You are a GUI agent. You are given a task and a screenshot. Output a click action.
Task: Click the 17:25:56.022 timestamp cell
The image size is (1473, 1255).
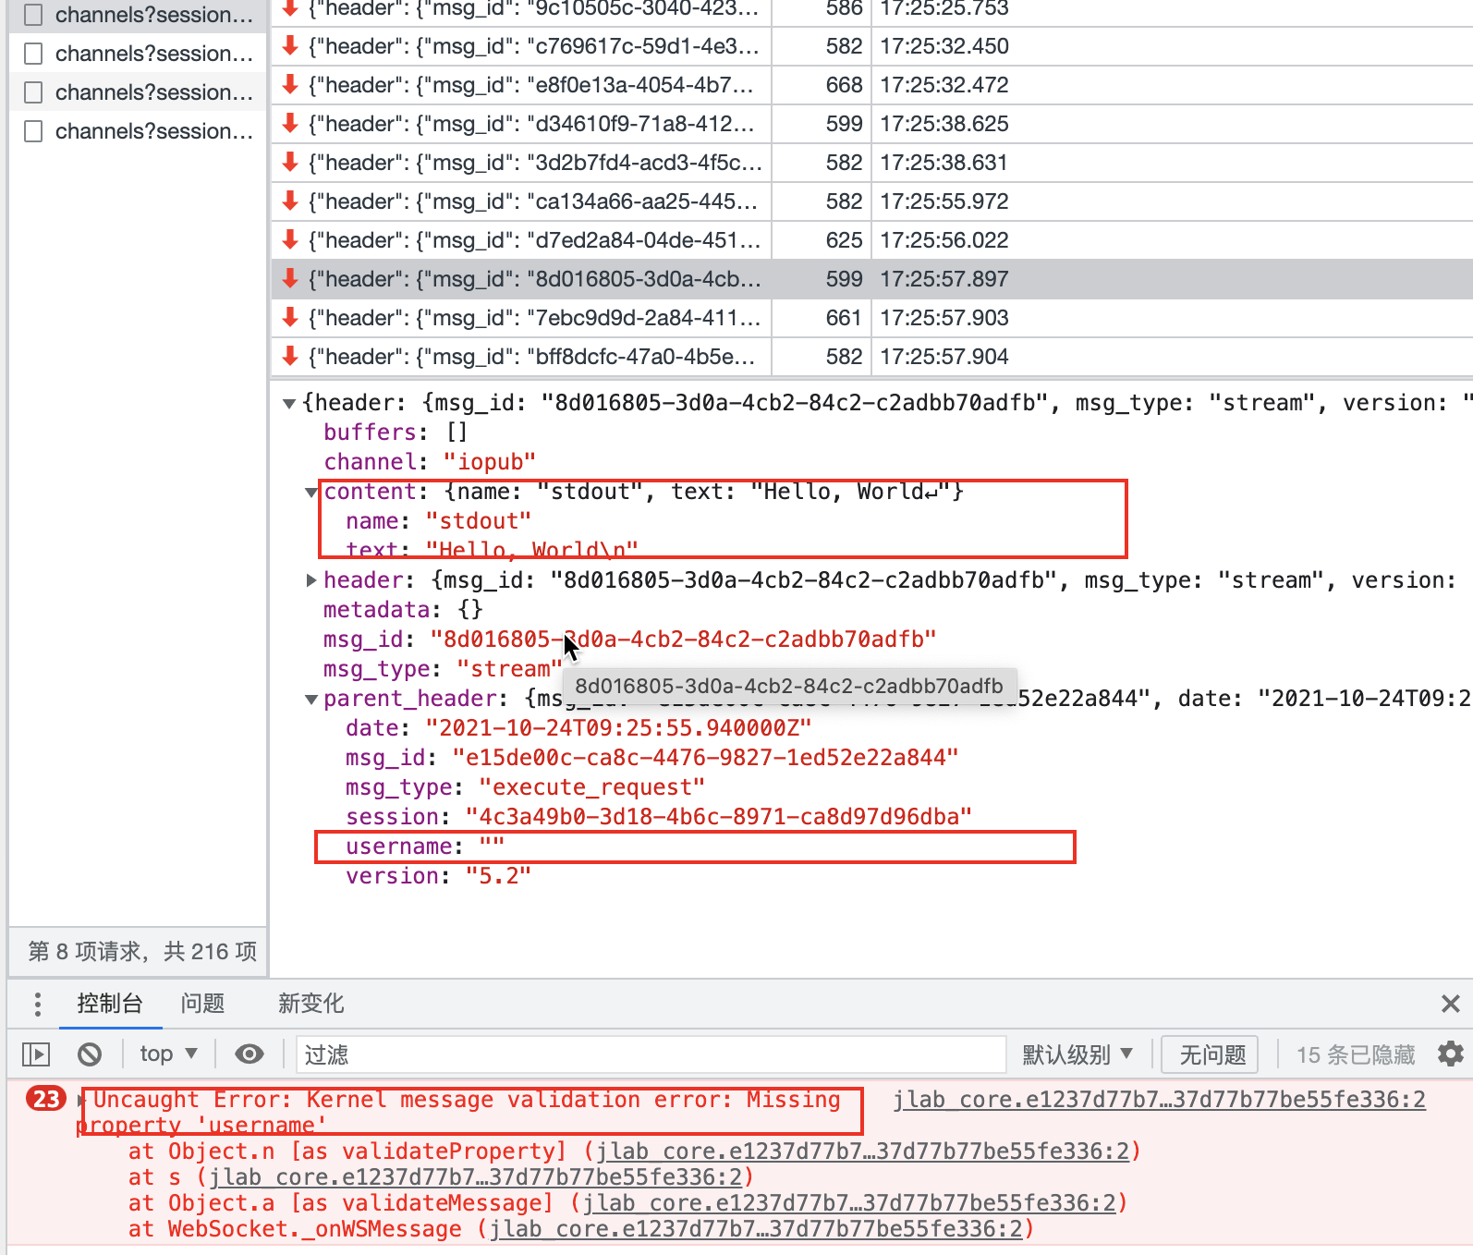point(944,240)
